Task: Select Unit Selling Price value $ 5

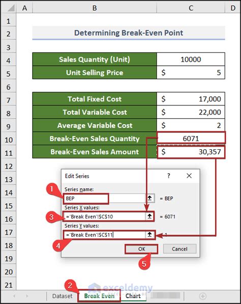Action: [191, 72]
